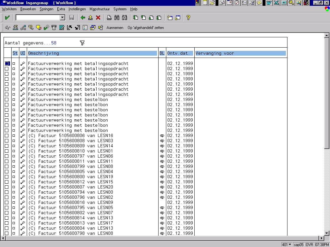The image size is (330, 247).
Task: Jump to the first page icon
Action: (136, 18)
